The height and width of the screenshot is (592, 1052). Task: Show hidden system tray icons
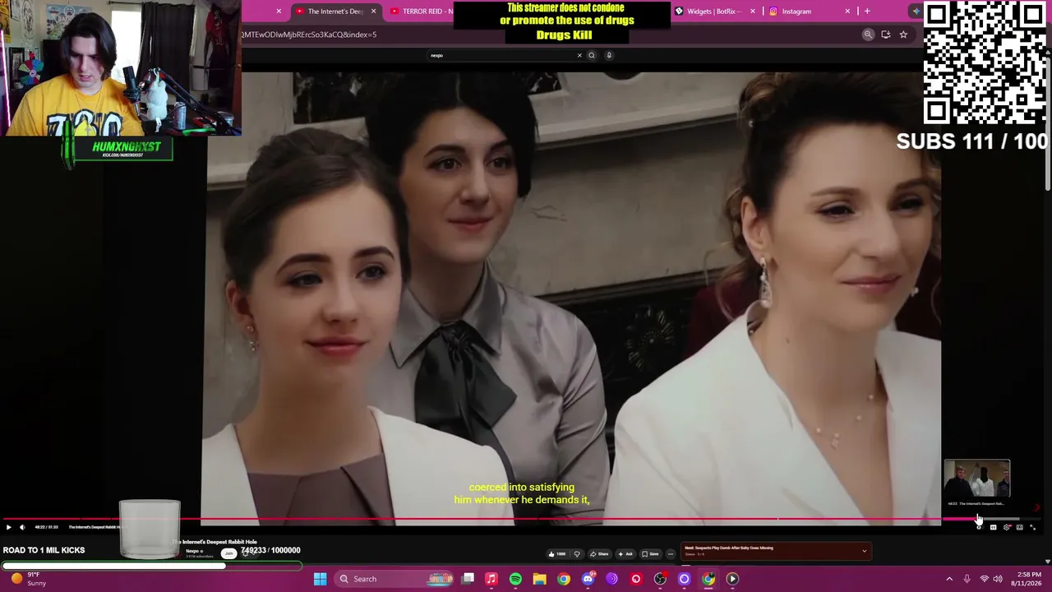pyautogui.click(x=949, y=579)
